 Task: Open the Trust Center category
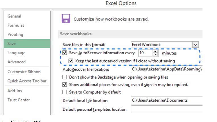(x=19, y=100)
